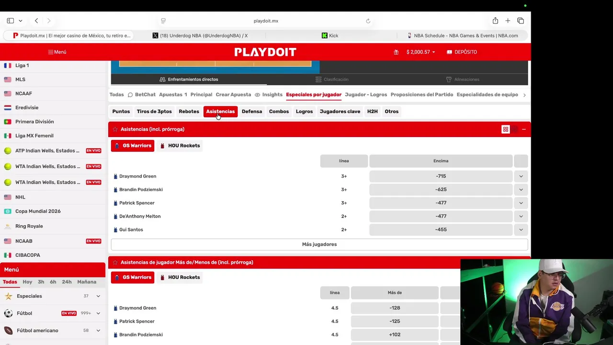Select the Rebotes filter
This screenshot has height=345, width=613.
[x=189, y=112]
